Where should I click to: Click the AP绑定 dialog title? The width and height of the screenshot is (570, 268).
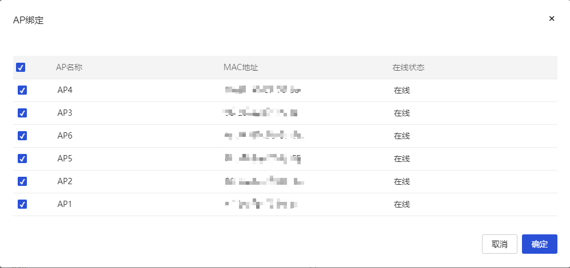tap(29, 21)
